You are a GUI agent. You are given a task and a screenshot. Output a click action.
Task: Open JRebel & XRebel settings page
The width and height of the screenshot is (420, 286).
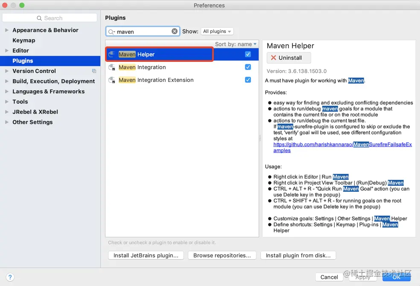[x=35, y=112]
